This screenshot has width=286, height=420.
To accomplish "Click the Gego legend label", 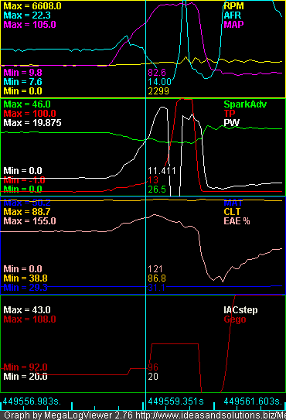I will click(x=234, y=319).
